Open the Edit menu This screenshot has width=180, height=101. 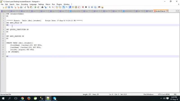tap(6, 4)
